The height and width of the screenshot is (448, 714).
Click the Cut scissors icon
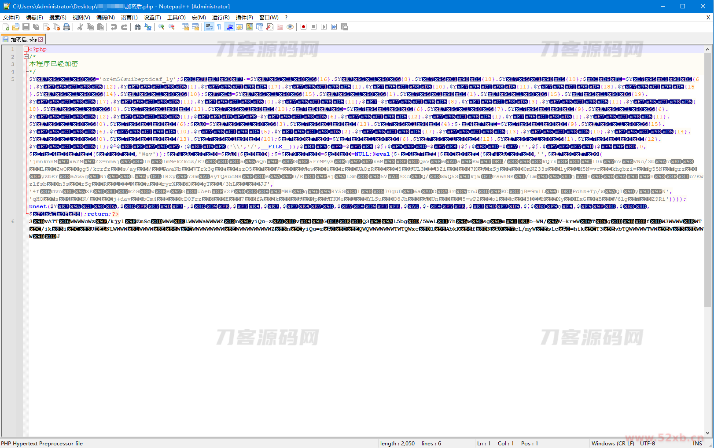pyautogui.click(x=80, y=27)
